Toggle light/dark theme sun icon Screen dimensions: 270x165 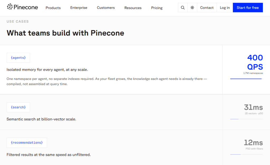(x=192, y=8)
